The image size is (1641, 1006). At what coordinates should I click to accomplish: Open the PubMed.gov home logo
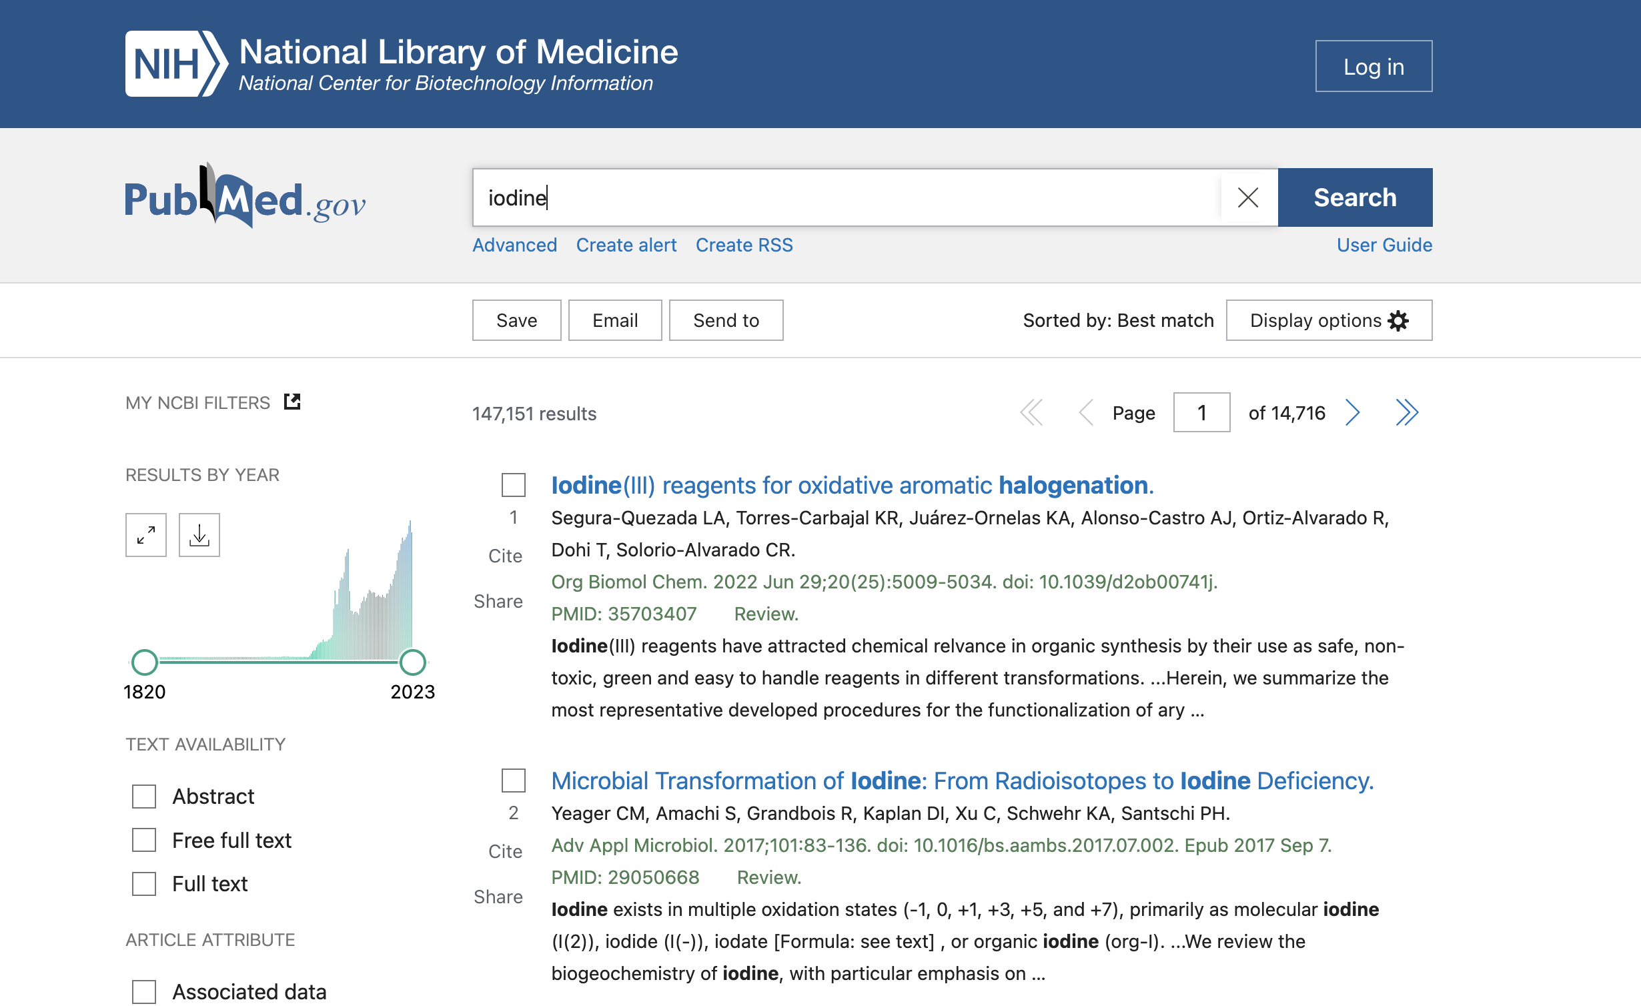pyautogui.click(x=245, y=195)
